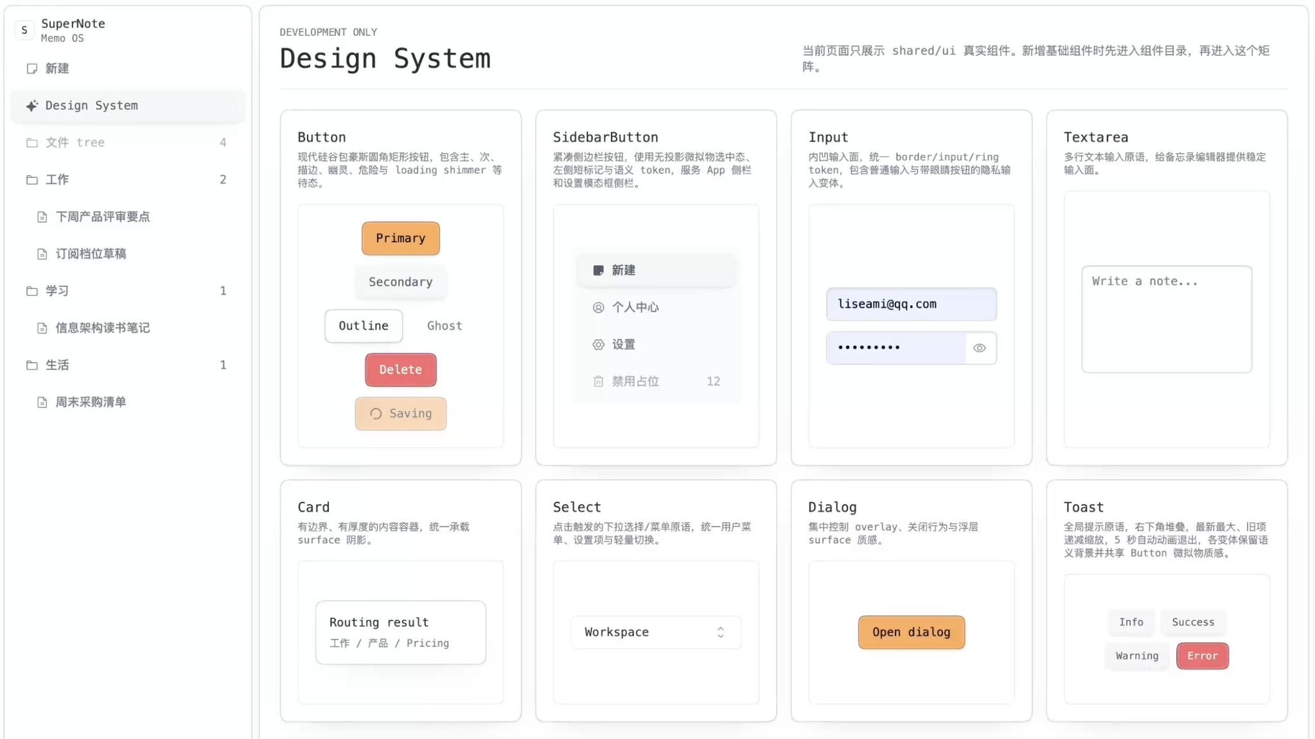1315x739 pixels.
Task: Select 设置 in the SidebarButton demo
Action: tap(656, 345)
